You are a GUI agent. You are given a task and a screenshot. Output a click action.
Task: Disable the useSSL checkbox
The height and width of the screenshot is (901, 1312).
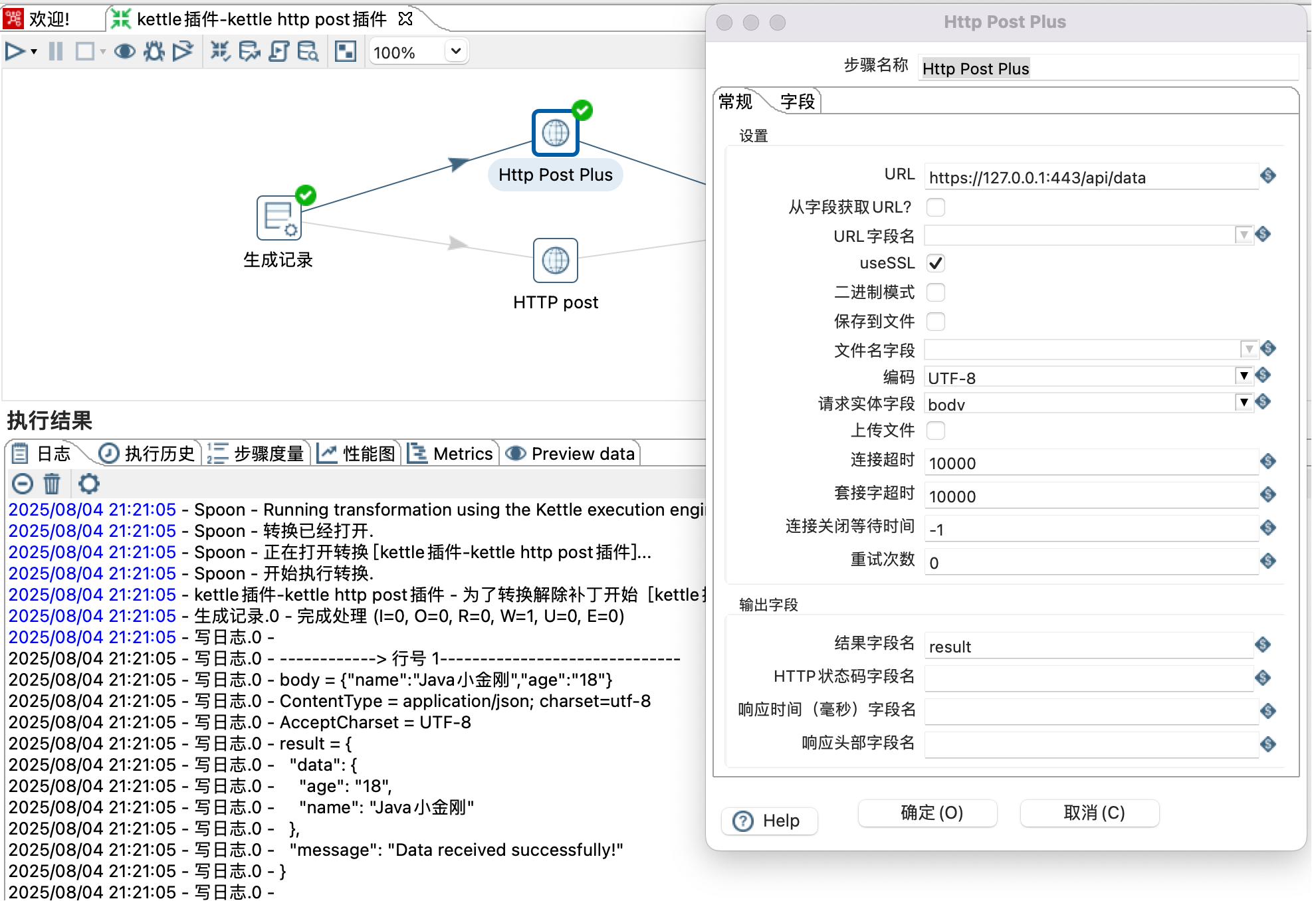(x=935, y=263)
